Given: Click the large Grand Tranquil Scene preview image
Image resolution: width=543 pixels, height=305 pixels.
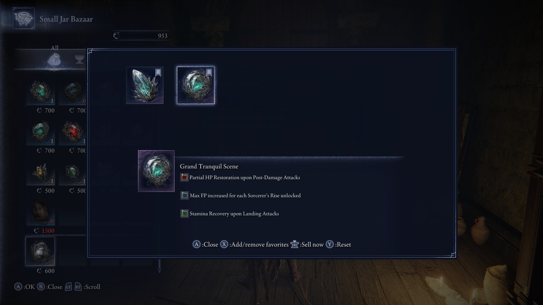Looking at the screenshot, I should pyautogui.click(x=156, y=171).
